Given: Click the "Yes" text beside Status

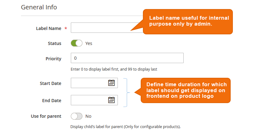Looking at the screenshot, I should coord(89,43).
